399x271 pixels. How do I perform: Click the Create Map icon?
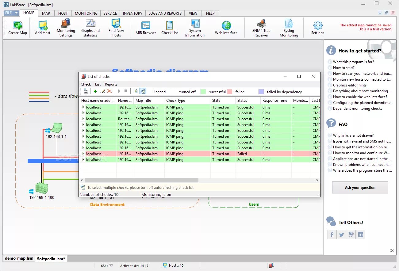pyautogui.click(x=17, y=25)
